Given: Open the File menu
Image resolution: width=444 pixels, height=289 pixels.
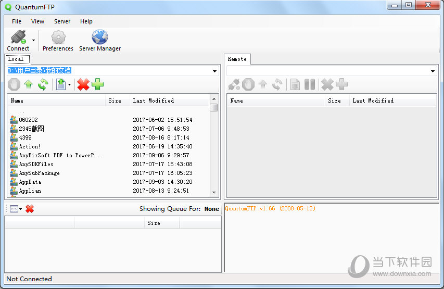Looking at the screenshot, I should coord(17,21).
